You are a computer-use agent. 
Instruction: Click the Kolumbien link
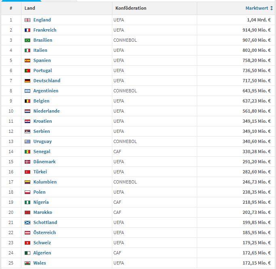click(45, 182)
